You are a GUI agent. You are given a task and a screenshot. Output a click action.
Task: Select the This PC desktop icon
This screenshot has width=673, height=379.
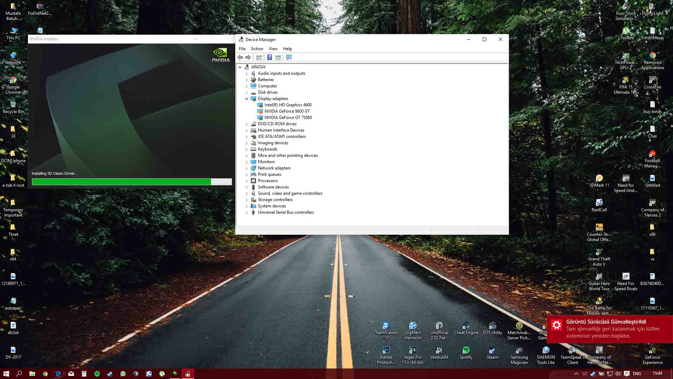point(13,33)
